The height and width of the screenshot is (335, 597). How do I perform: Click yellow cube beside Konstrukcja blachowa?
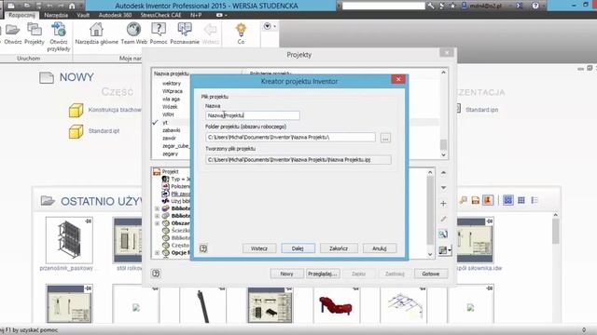click(x=76, y=110)
